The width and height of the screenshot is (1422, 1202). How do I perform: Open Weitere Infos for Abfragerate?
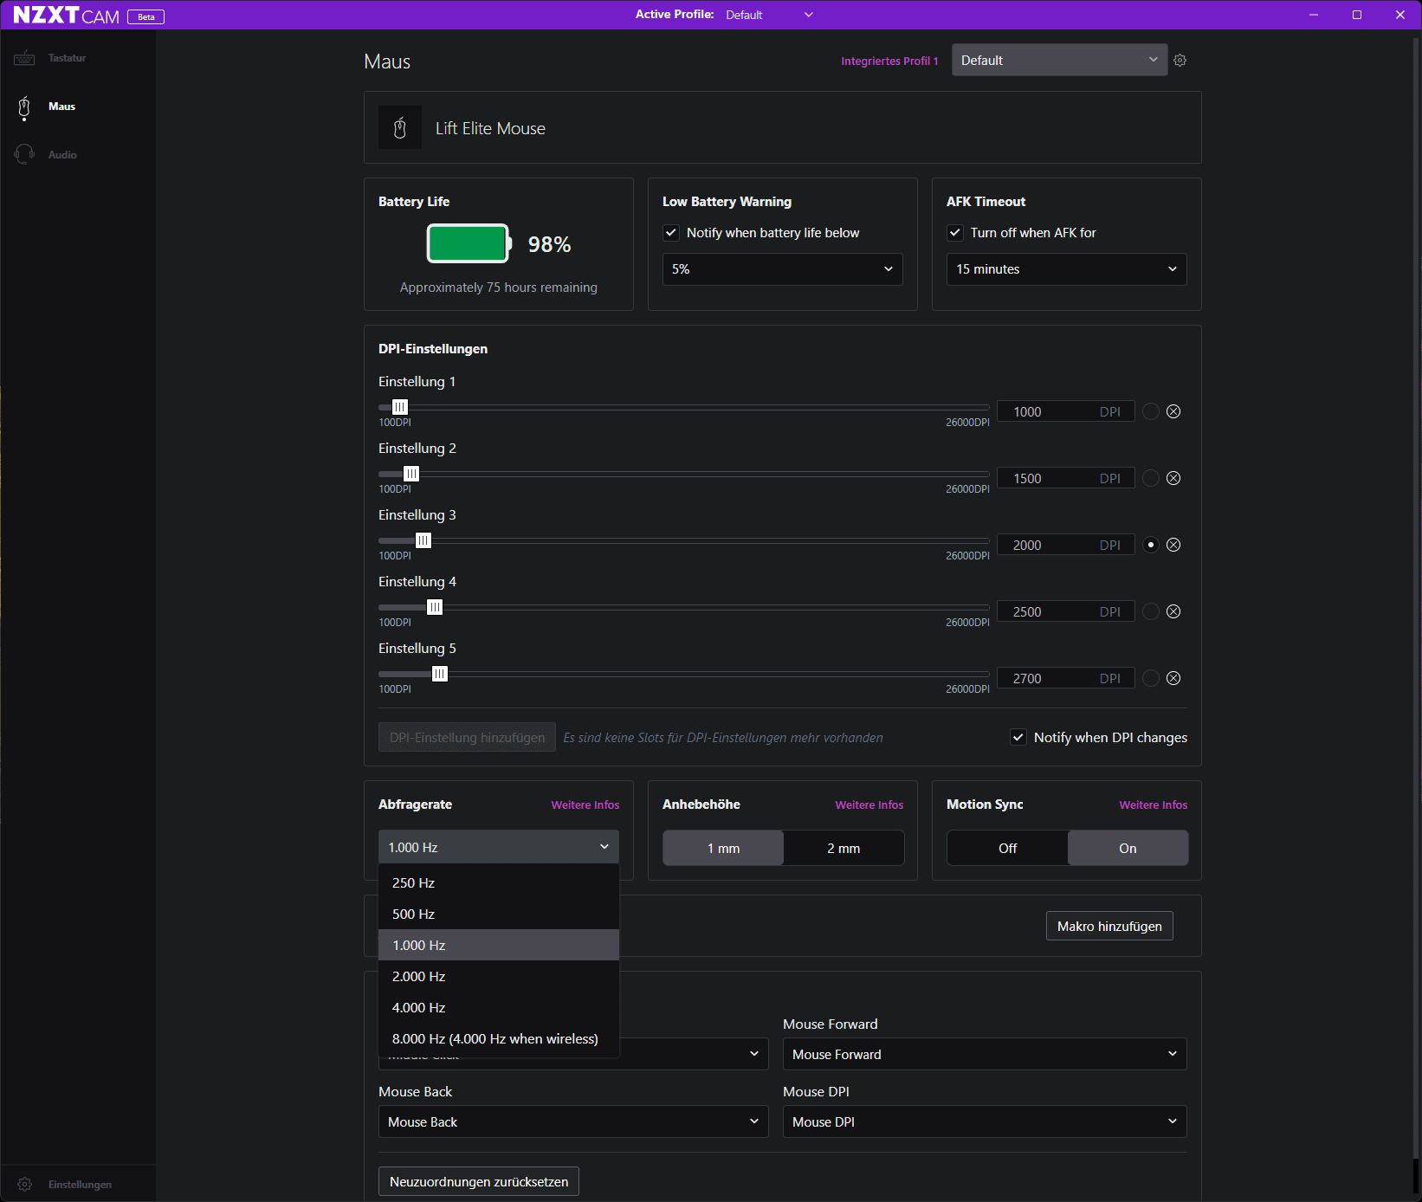tap(585, 805)
